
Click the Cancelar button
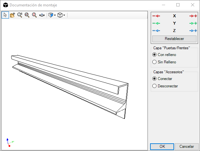[x=187, y=147]
